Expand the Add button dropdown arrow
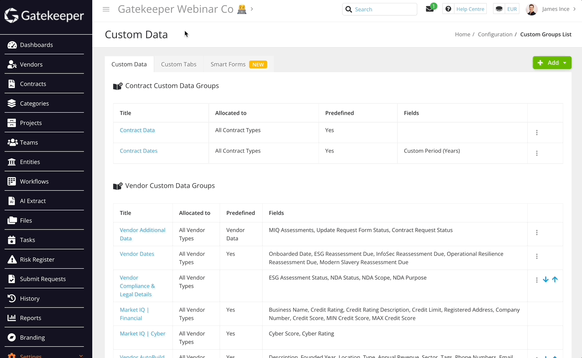582x358 pixels. click(564, 62)
